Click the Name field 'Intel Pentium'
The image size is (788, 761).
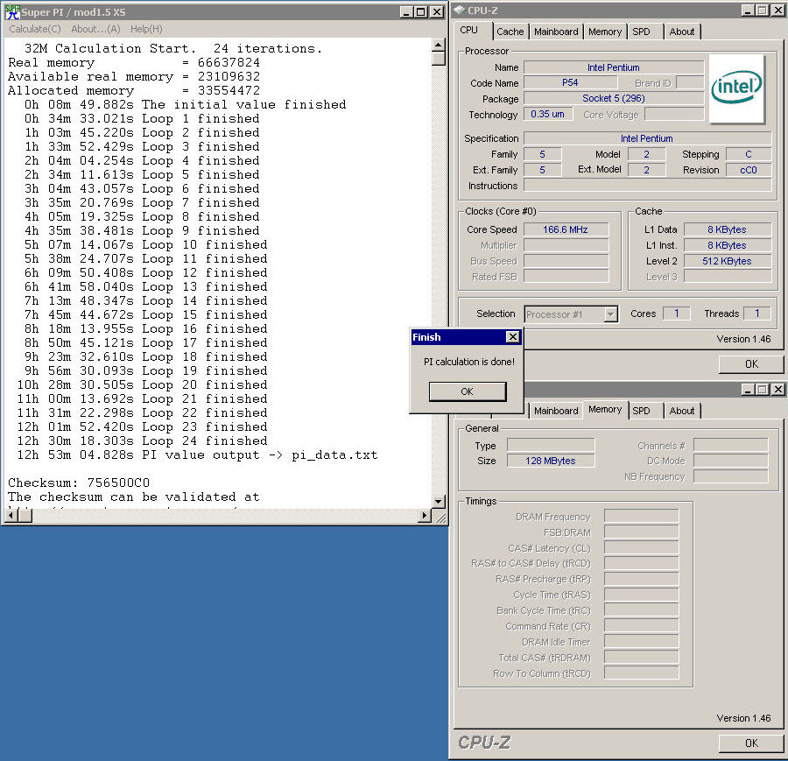click(x=614, y=67)
